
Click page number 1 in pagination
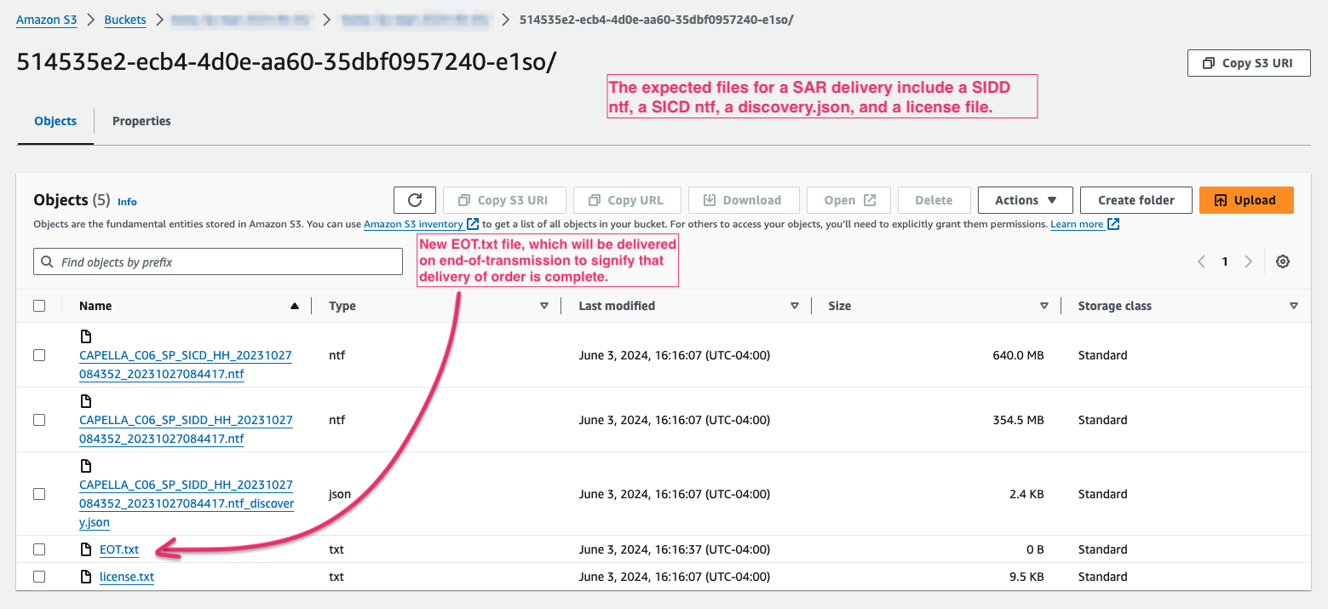tap(1225, 261)
